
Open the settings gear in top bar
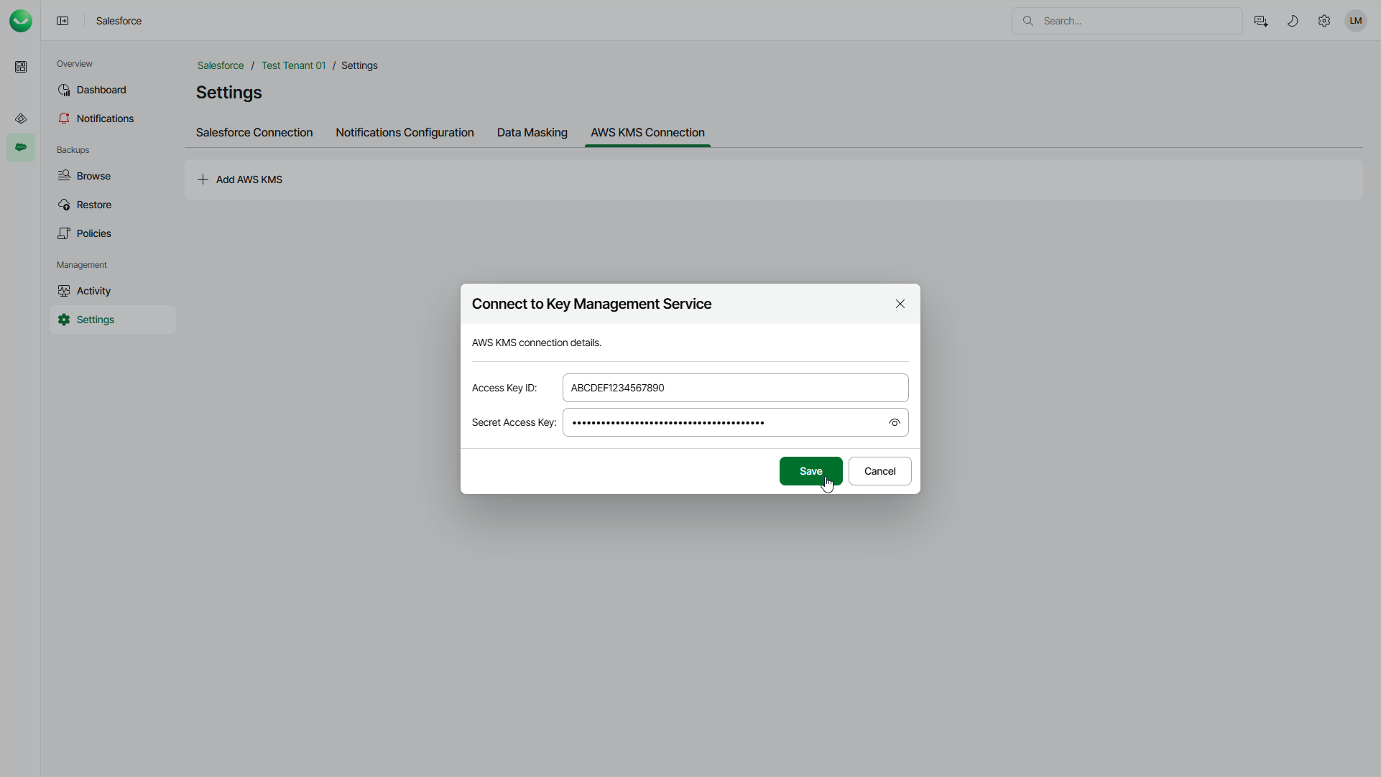1324,21
